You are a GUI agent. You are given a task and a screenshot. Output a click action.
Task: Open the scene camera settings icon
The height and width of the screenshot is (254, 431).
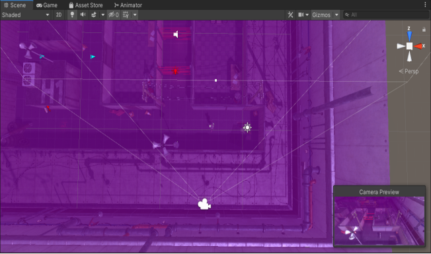301,15
